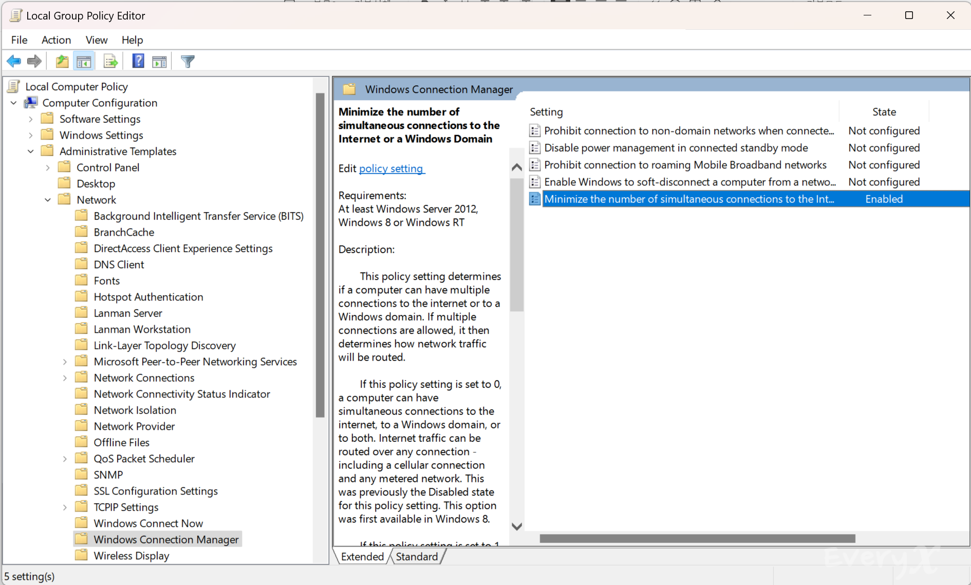Click the State column header
Viewport: 971px width, 585px height.
(x=884, y=112)
